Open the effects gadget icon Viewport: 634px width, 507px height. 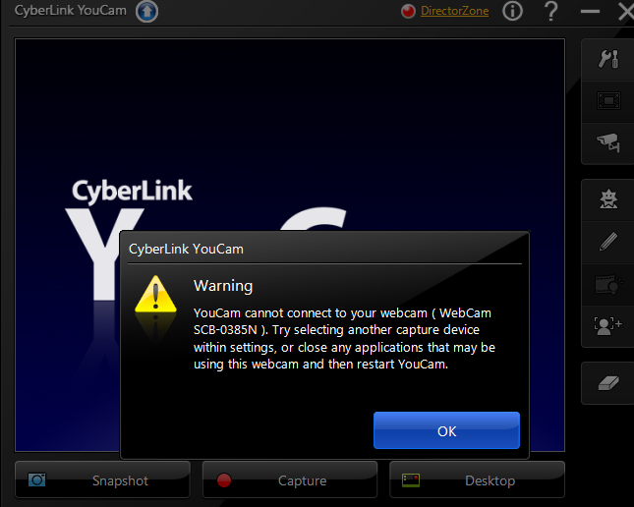[x=608, y=199]
